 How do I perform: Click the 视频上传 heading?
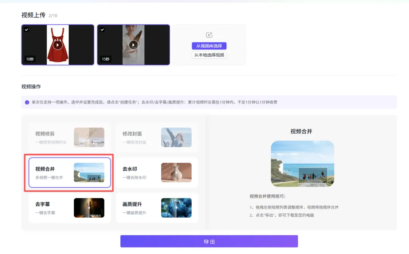(33, 15)
